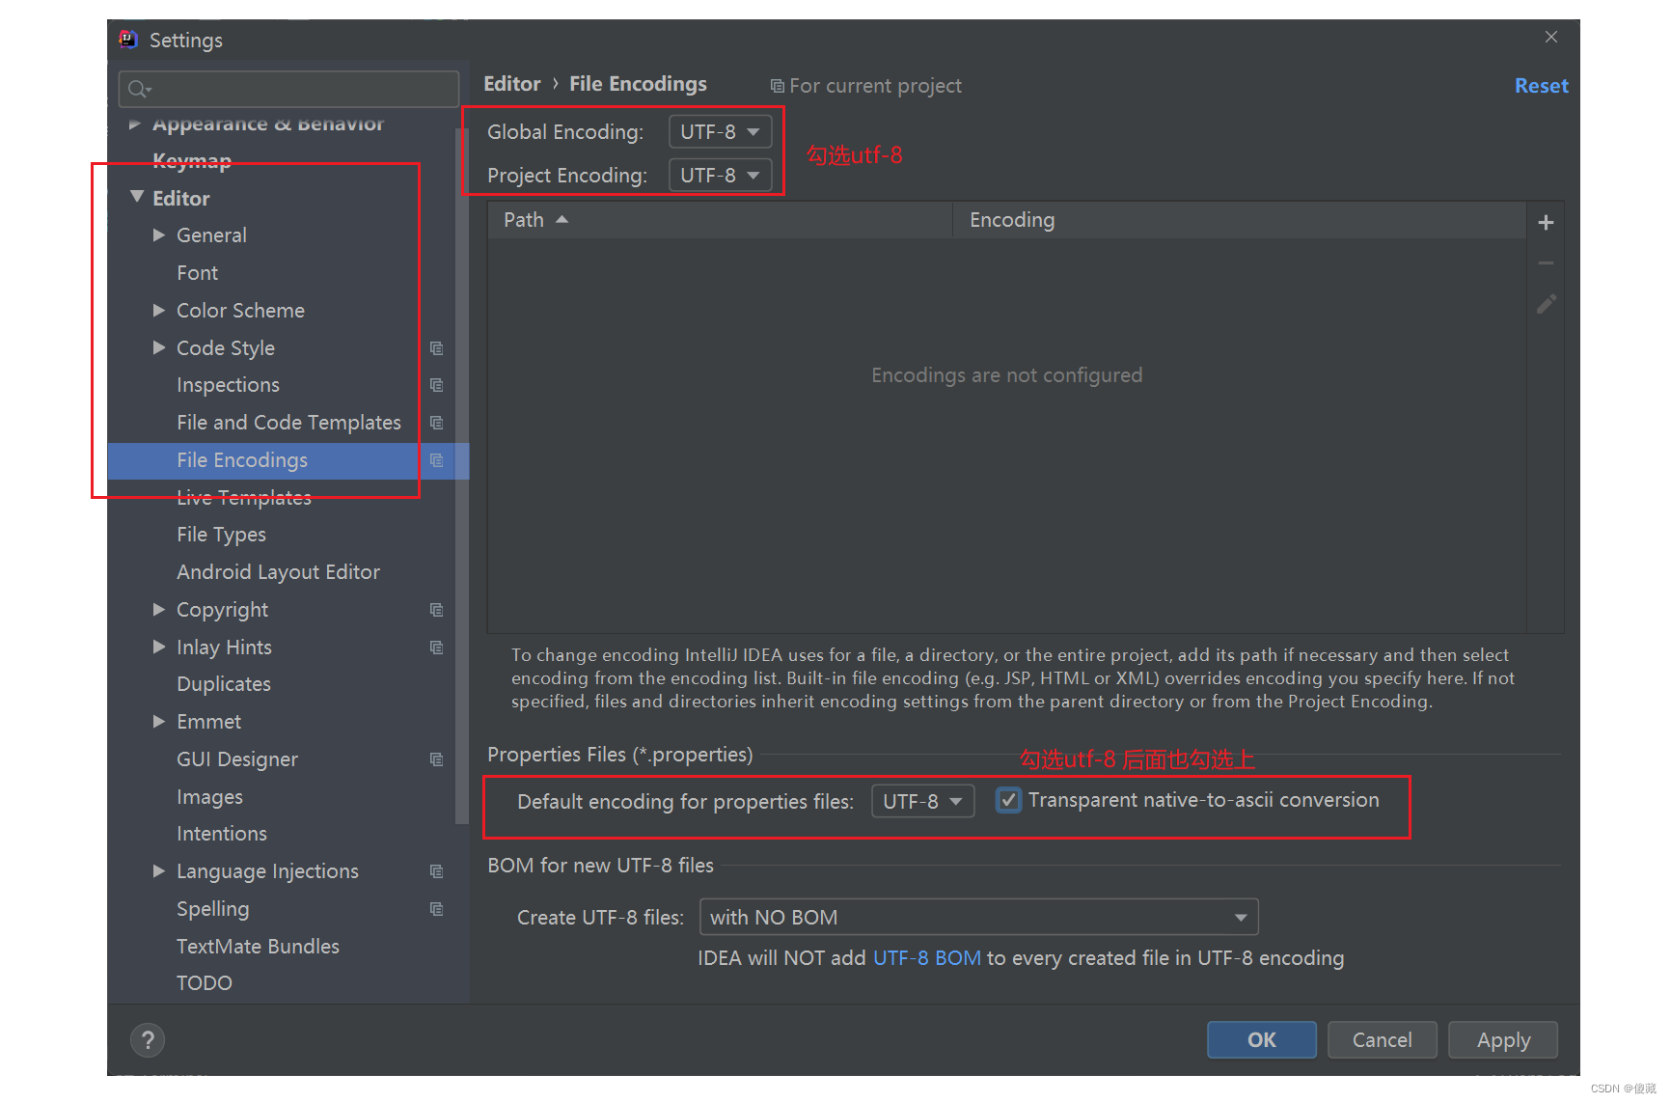1671x1103 pixels.
Task: Select File Types in the tree
Action: (221, 535)
